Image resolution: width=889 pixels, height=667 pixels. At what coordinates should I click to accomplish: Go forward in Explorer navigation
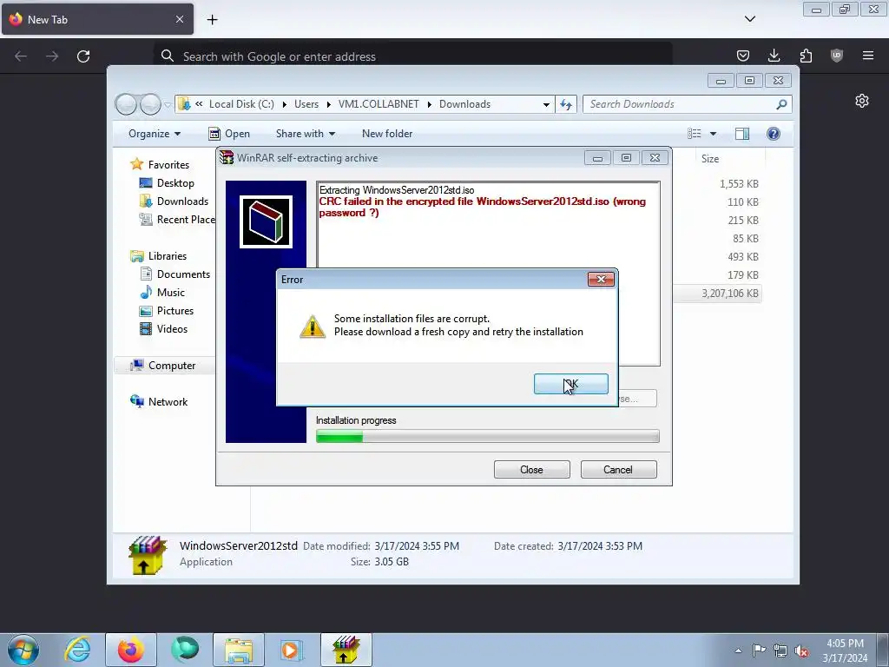coord(150,104)
